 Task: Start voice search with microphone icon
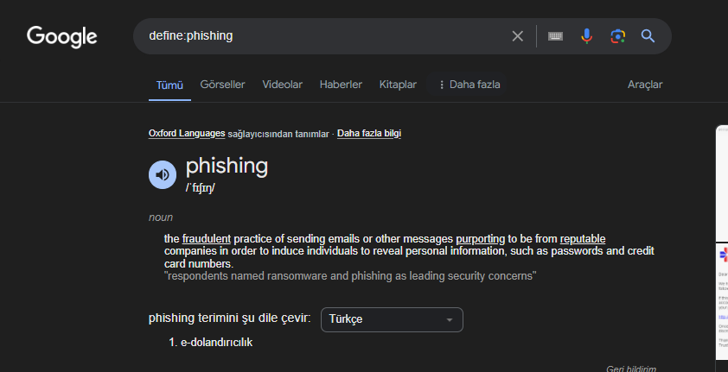point(586,36)
